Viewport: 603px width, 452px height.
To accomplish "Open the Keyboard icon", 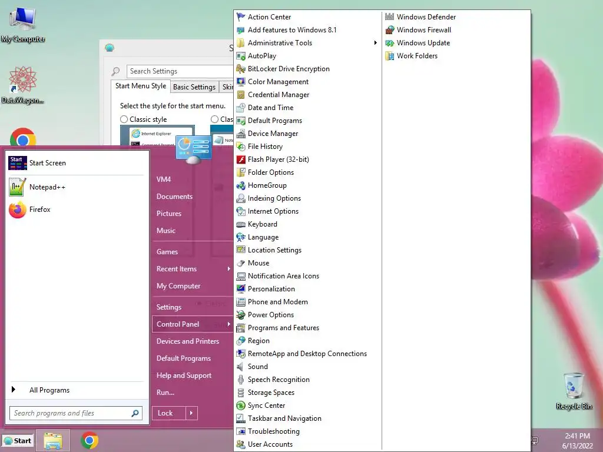I will (241, 224).
